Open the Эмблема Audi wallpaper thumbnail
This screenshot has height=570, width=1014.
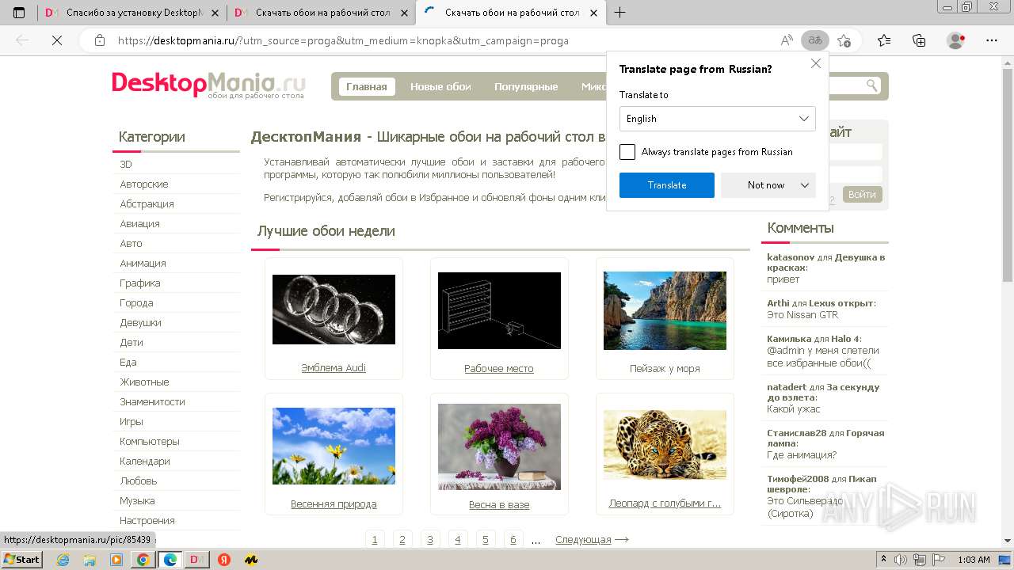[334, 309]
